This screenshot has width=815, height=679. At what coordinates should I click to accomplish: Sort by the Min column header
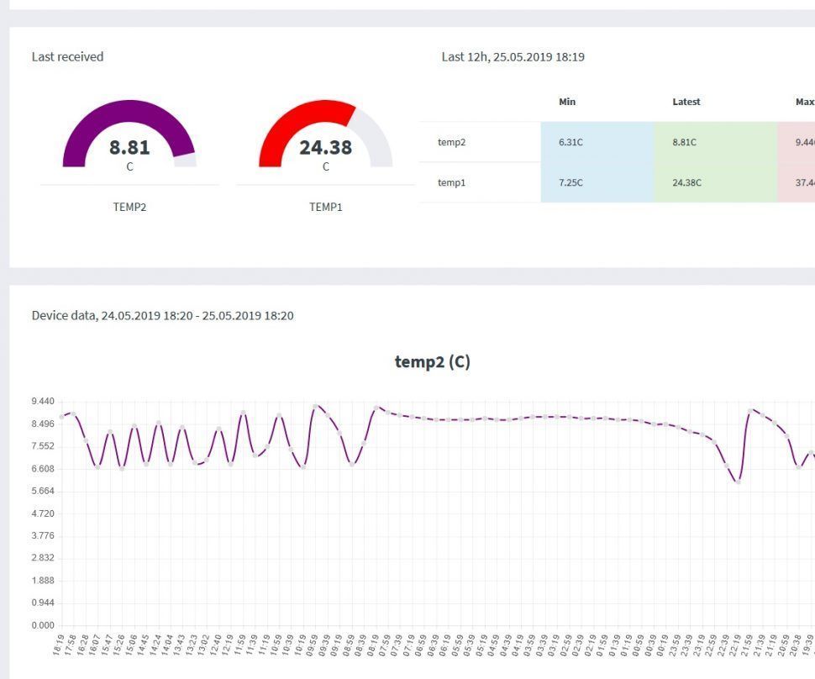click(x=567, y=102)
